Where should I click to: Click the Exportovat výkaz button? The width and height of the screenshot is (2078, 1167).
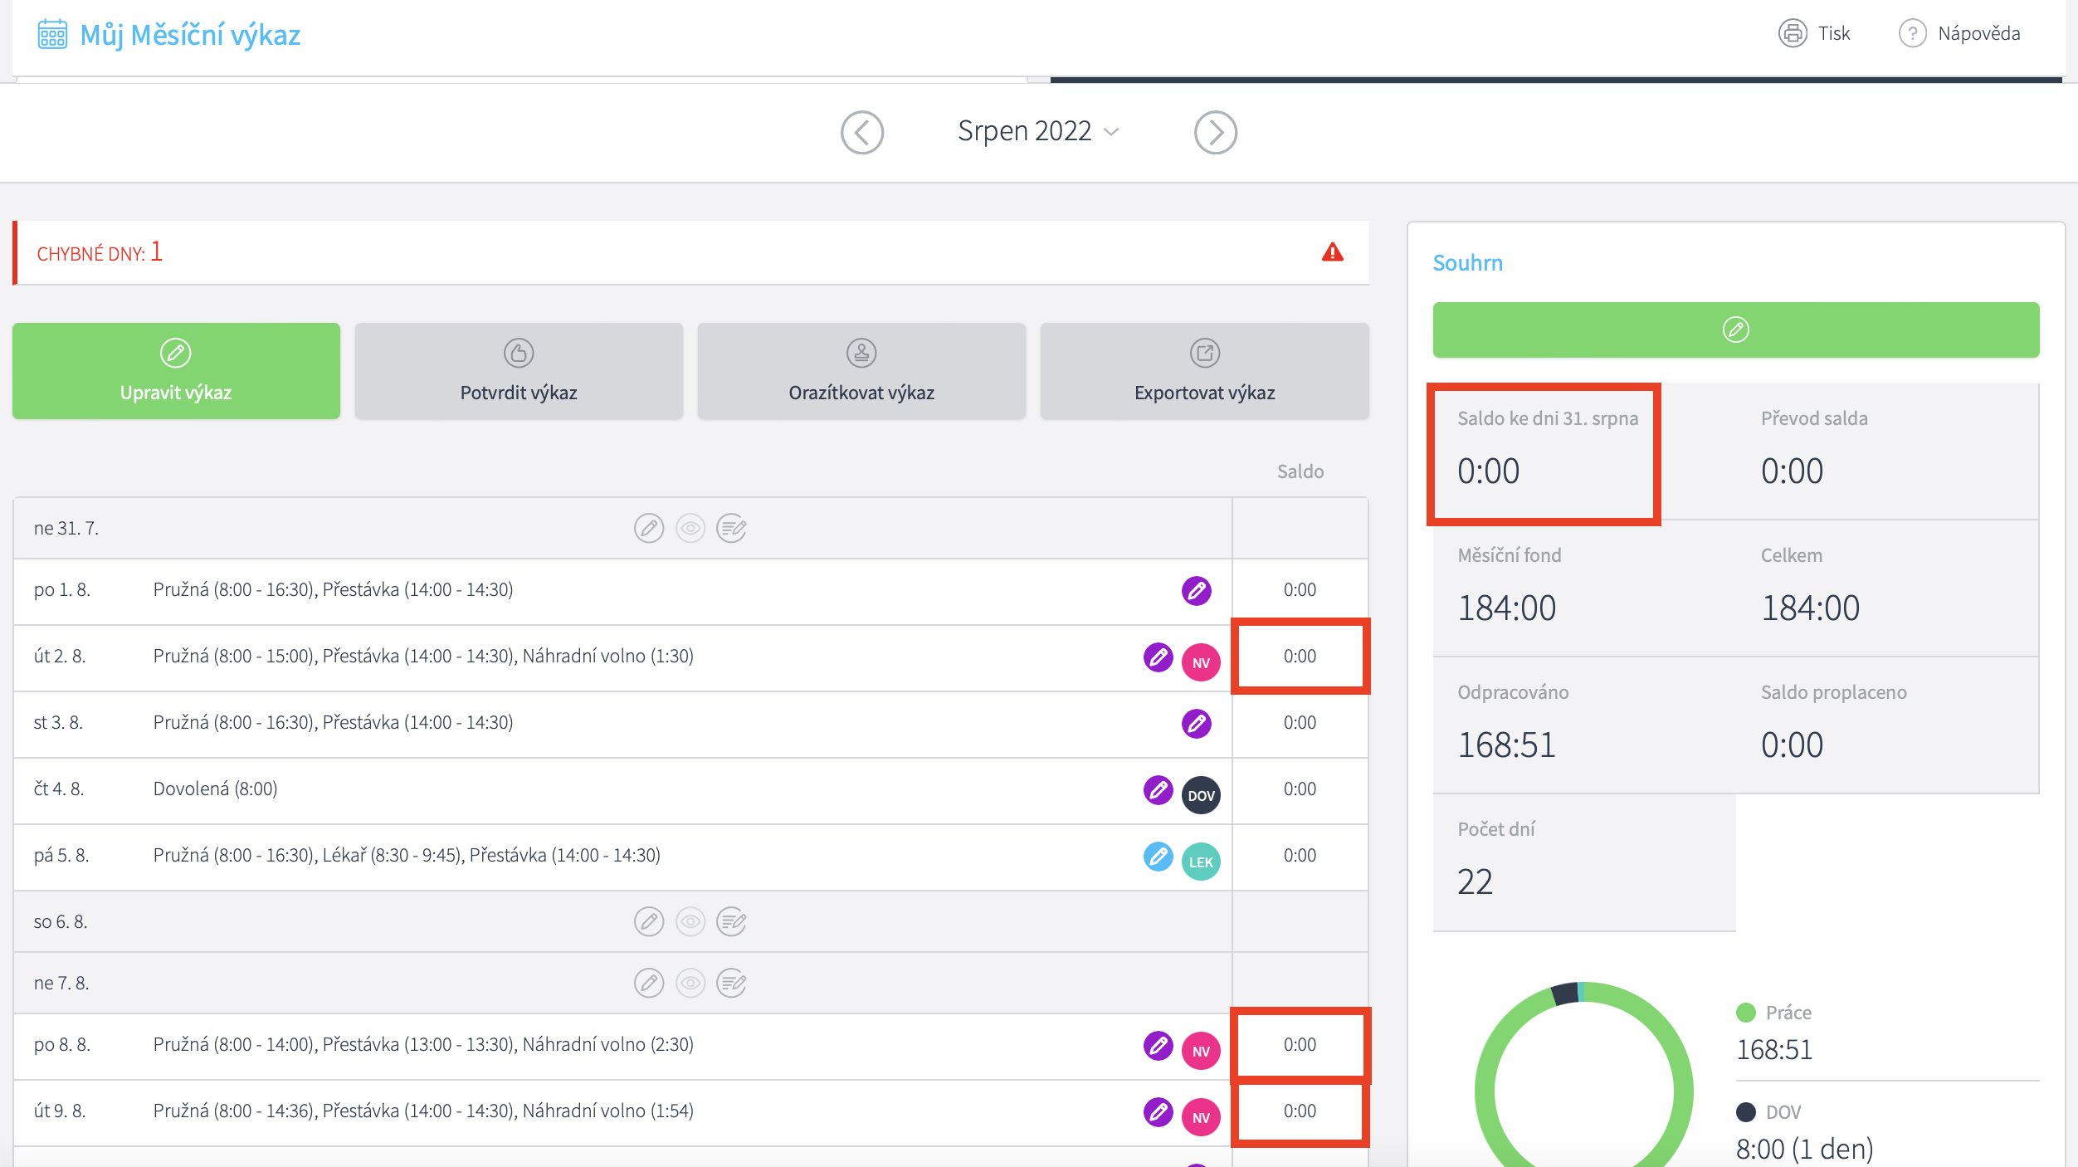tap(1204, 370)
